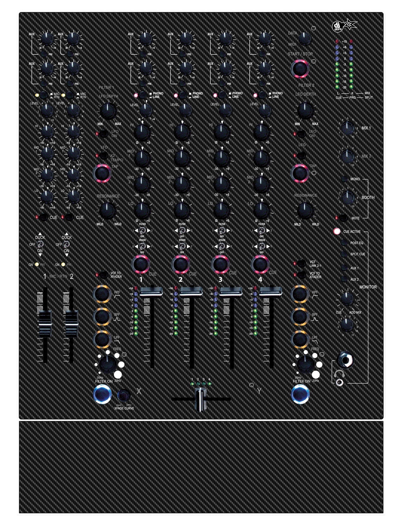The height and width of the screenshot is (528, 404).
Task: Select Filter 1 LPF button
Action: pos(102,339)
